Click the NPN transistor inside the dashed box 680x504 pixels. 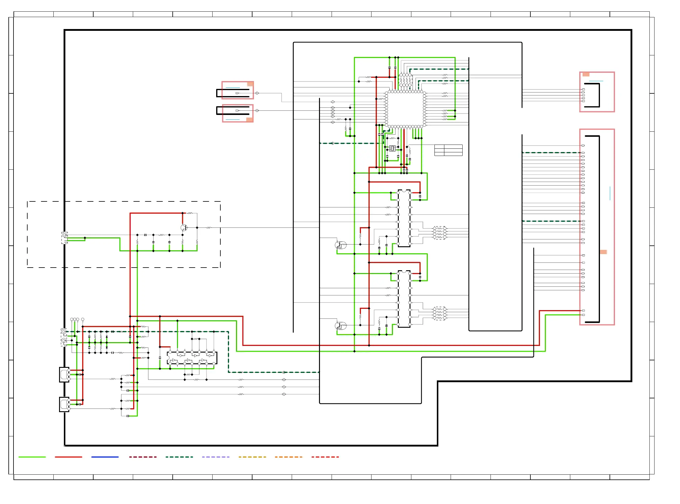point(184,227)
